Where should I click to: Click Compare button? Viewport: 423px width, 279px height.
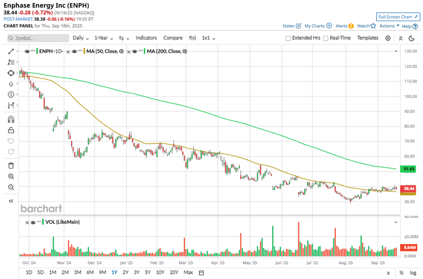[173, 38]
